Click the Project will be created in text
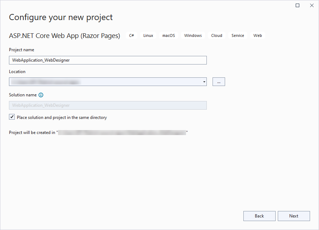 pyautogui.click(x=32, y=133)
